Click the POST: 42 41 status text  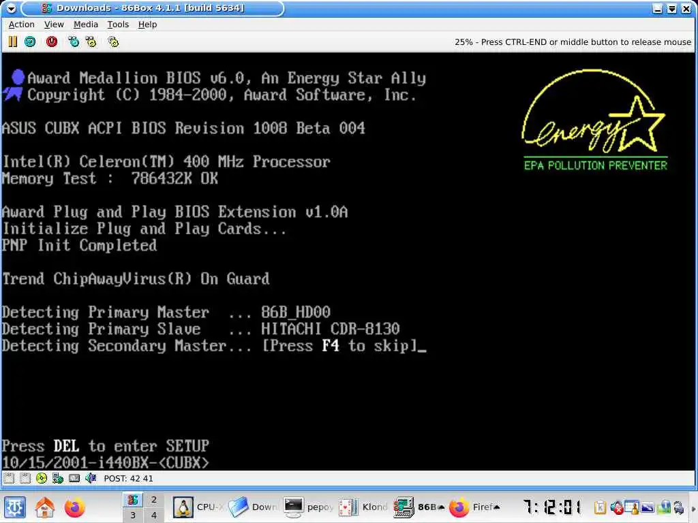tap(128, 479)
